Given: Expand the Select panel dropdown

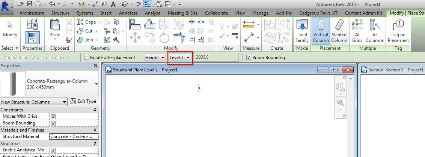Looking at the screenshot, I should pos(10,48).
